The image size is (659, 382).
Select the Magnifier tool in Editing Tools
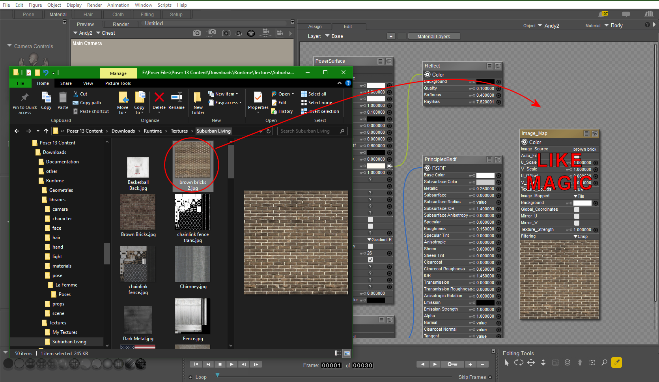(x=604, y=362)
